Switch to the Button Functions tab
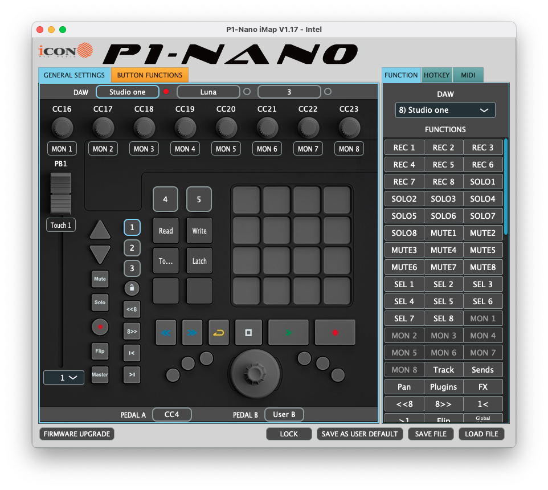This screenshot has height=490, width=548. click(150, 75)
